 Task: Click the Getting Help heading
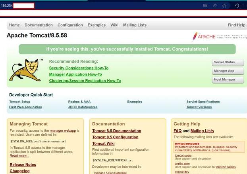tap(187, 124)
